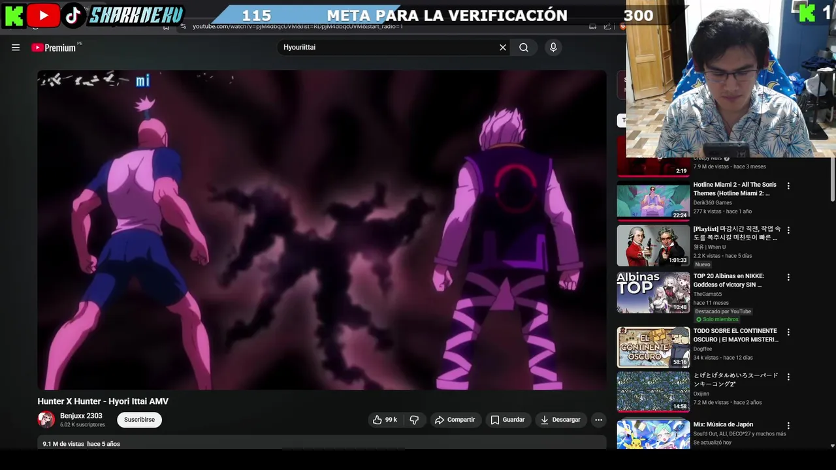Open the 14:58 Oxijinn video thumbnail
The image size is (836, 470).
click(653, 392)
